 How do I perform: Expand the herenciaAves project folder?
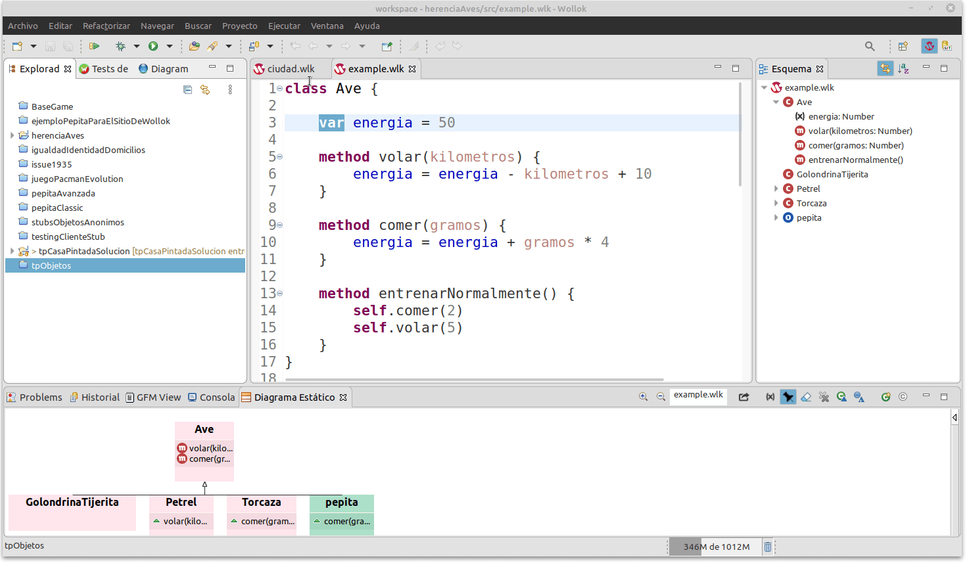(x=12, y=135)
